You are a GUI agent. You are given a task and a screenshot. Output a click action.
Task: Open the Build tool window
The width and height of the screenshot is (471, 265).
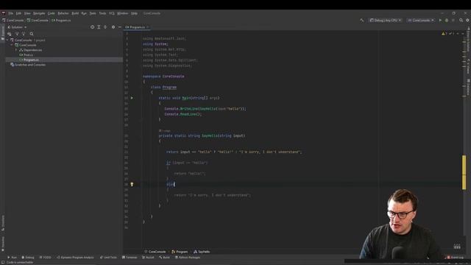[164, 258]
